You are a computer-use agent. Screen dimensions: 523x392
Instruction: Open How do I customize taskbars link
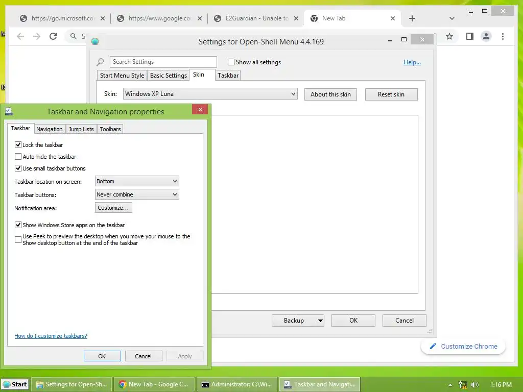tap(51, 336)
